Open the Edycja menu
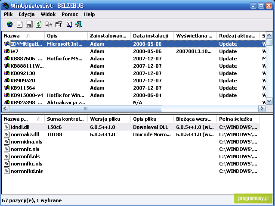Image resolution: width=275 pixels, height=206 pixels. pos(27,14)
